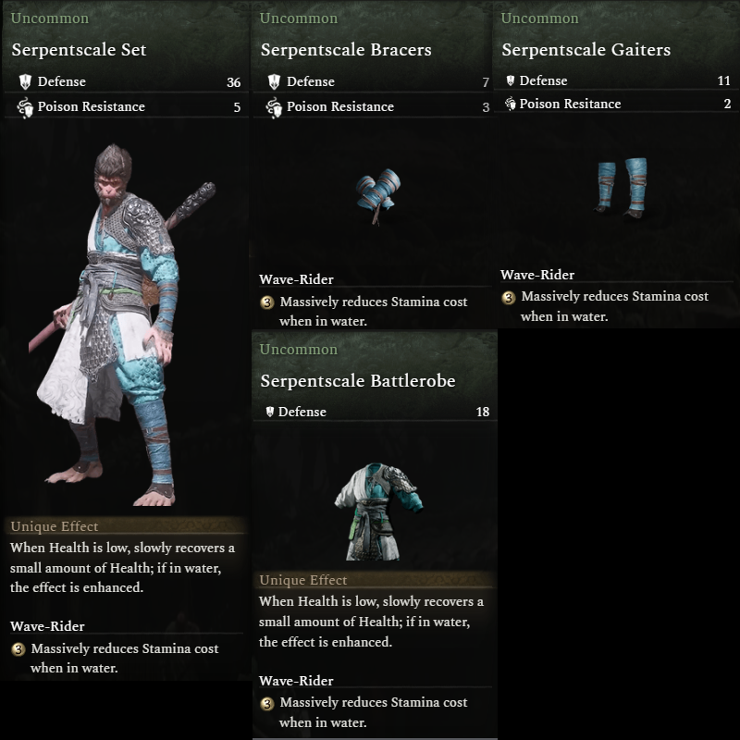Screen dimensions: 740x740
Task: Click the Serpentscale Bracers defense shield icon
Action: click(274, 81)
